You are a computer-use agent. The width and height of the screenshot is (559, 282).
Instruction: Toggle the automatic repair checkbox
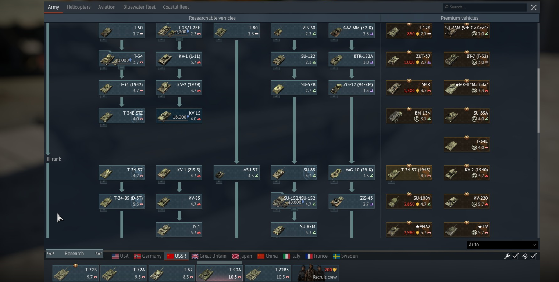(515, 256)
